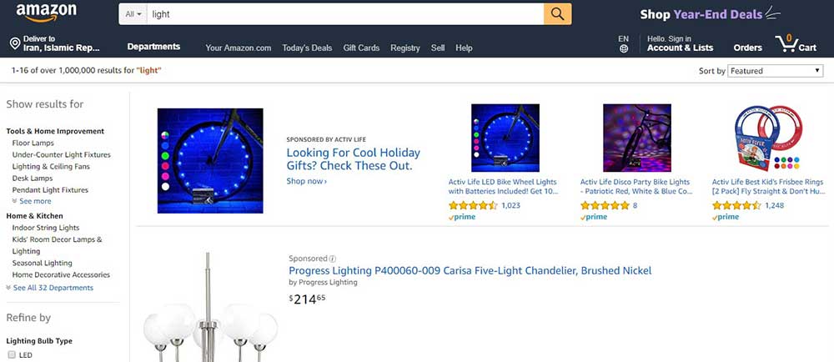Open Today's Deals in navigation bar

pyautogui.click(x=307, y=48)
